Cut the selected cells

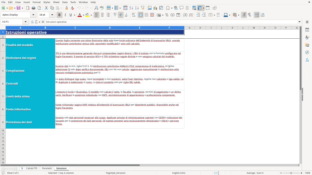(x=46, y=8)
